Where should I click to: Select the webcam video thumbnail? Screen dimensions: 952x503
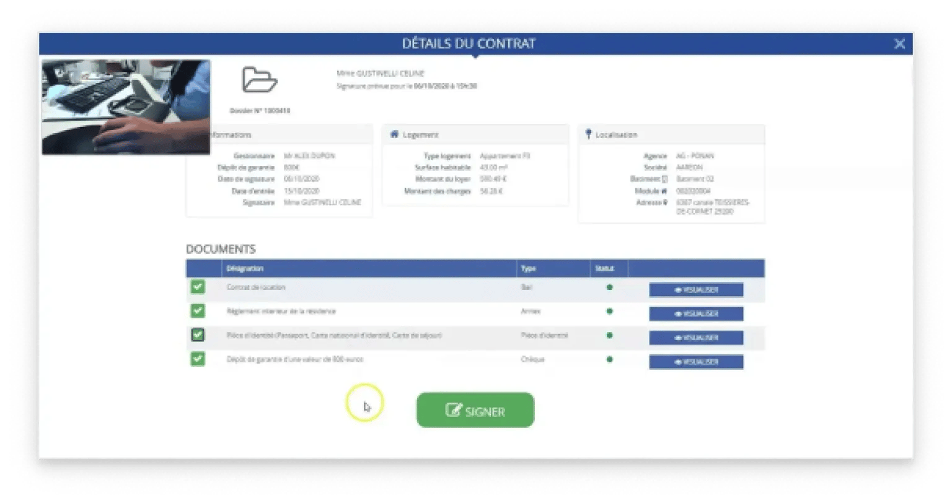[126, 107]
